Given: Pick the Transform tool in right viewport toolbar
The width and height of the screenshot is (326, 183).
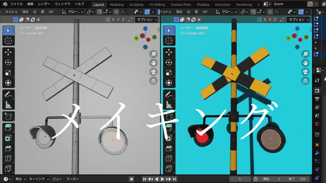Looking at the screenshot, I should [169, 83].
